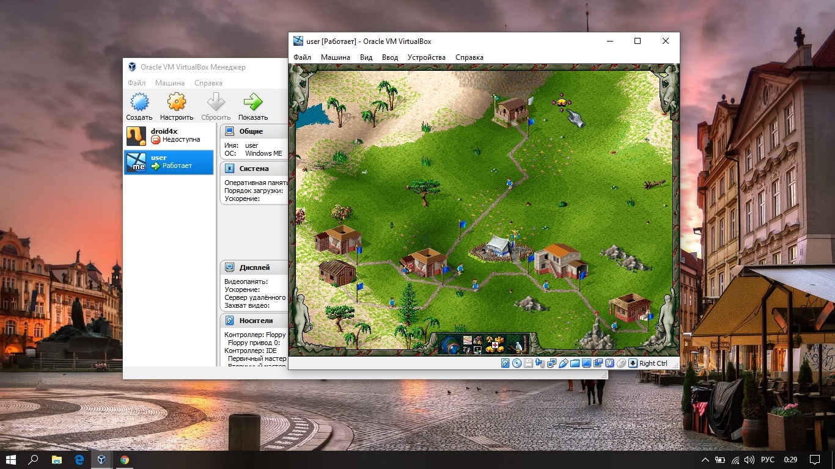Open Google Chrome from the taskbar
Viewport: 835px width, 469px height.
[x=125, y=459]
